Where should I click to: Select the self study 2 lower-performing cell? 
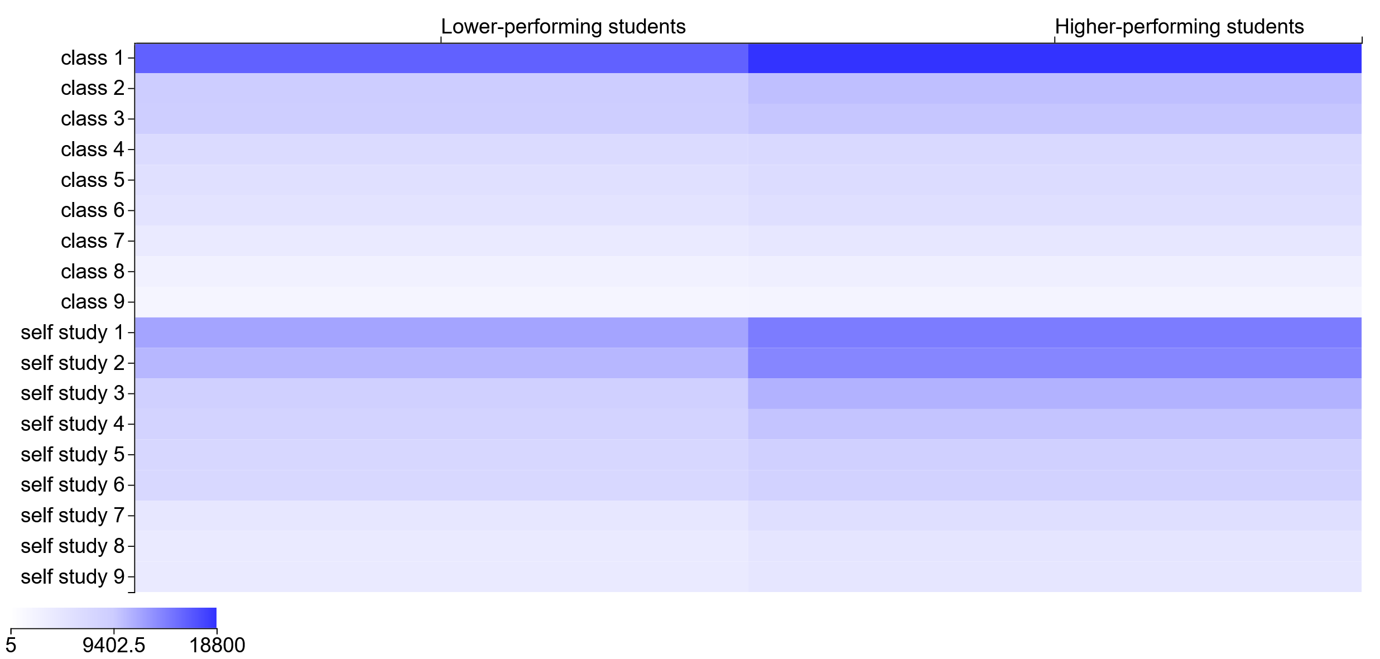point(441,363)
